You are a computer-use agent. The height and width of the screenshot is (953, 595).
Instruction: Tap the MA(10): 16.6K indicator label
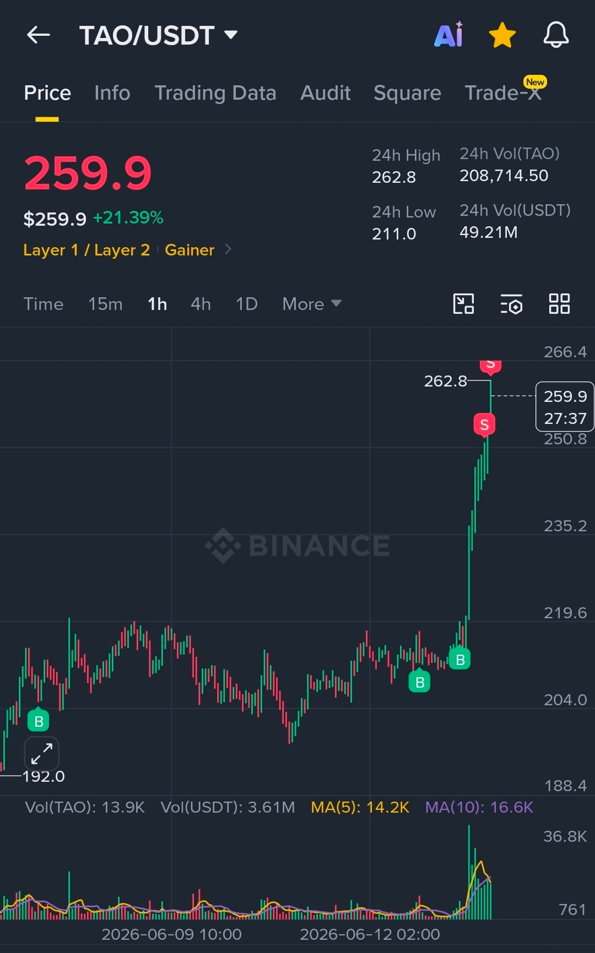(479, 807)
